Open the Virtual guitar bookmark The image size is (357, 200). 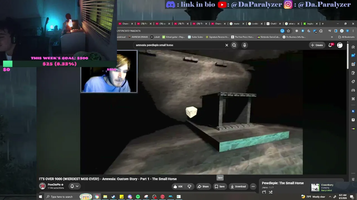point(173,37)
